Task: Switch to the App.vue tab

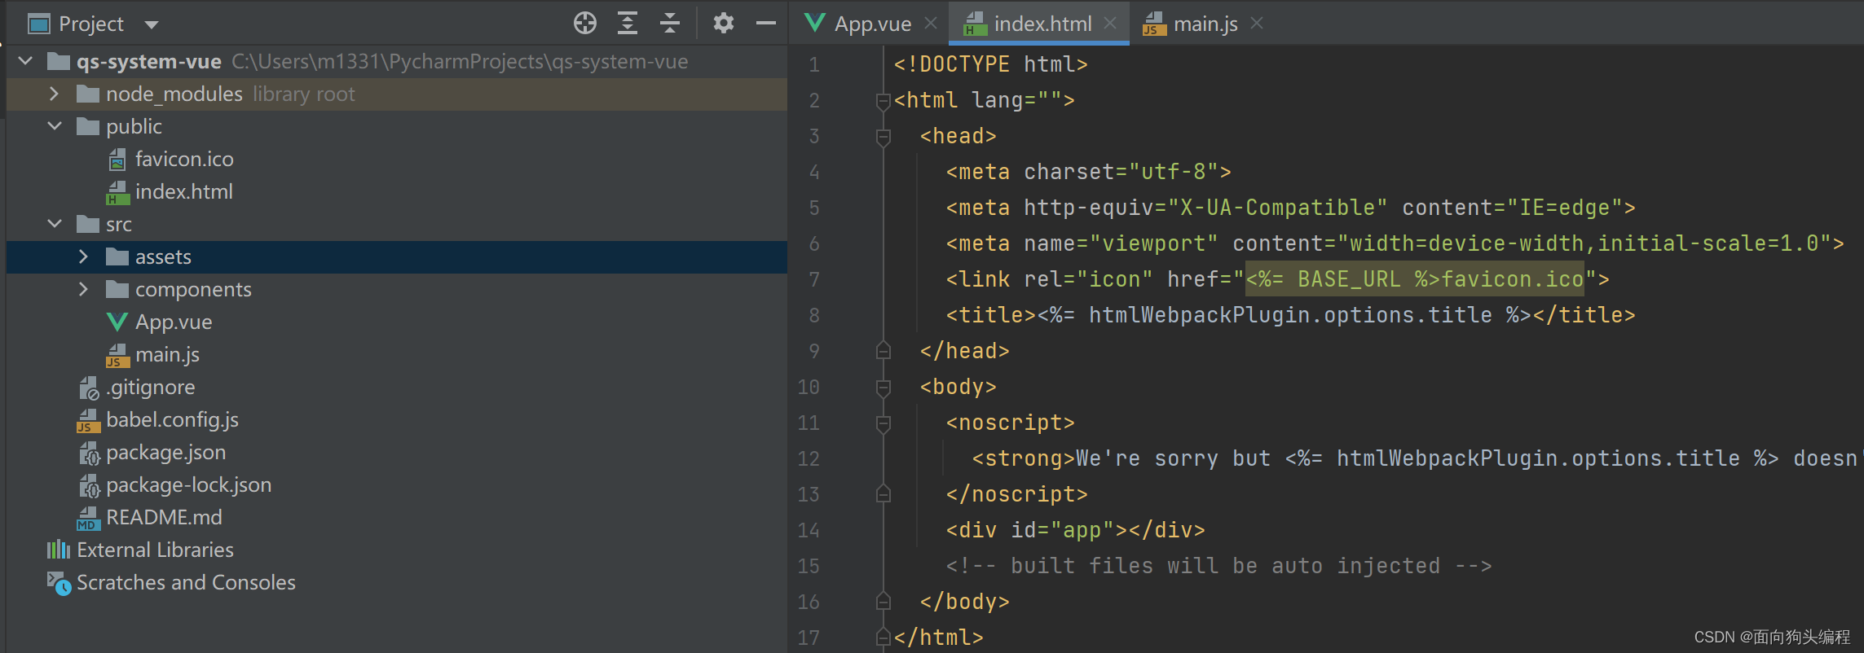Action: tap(871, 24)
